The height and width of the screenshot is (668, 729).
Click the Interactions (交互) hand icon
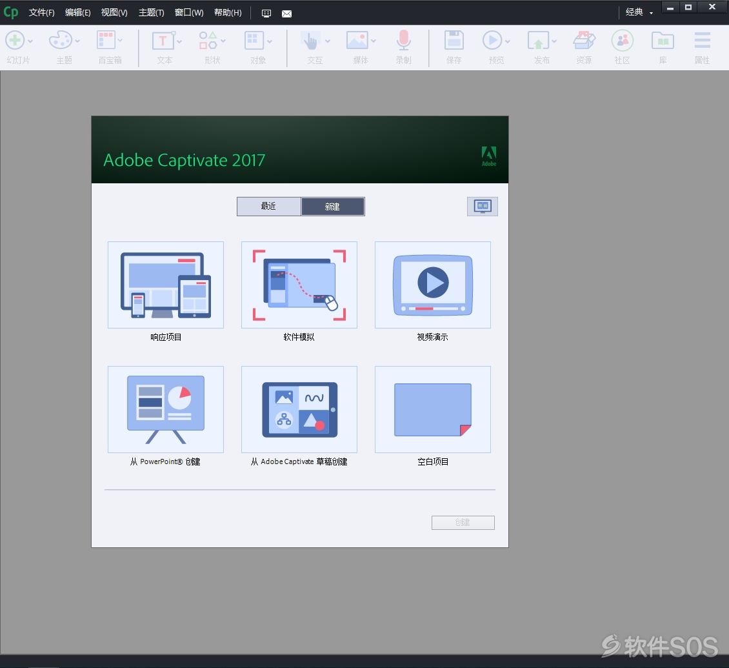click(x=310, y=41)
